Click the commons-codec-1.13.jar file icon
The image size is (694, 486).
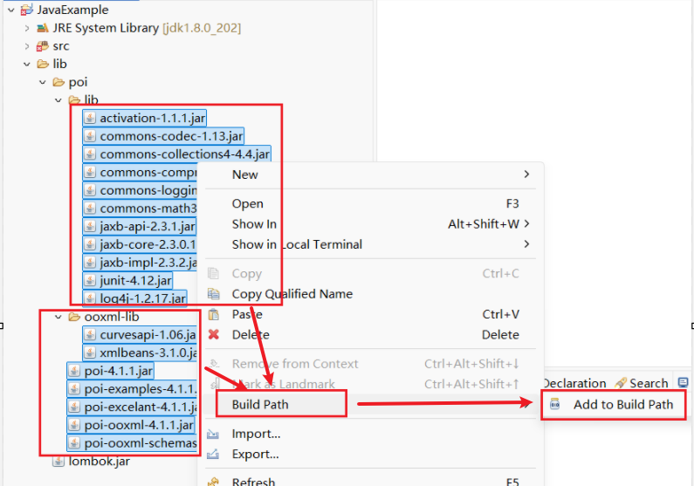pos(90,136)
